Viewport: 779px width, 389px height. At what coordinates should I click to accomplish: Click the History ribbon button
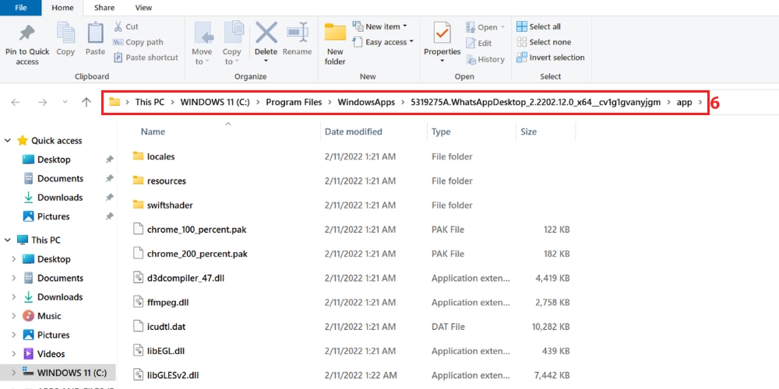coord(485,59)
